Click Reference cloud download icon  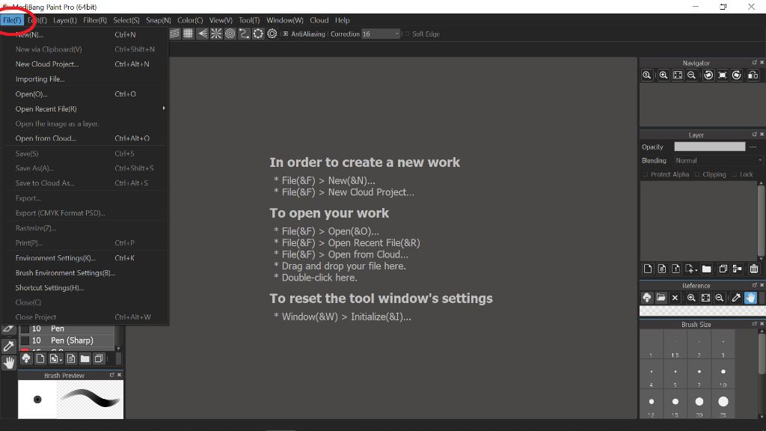(647, 298)
